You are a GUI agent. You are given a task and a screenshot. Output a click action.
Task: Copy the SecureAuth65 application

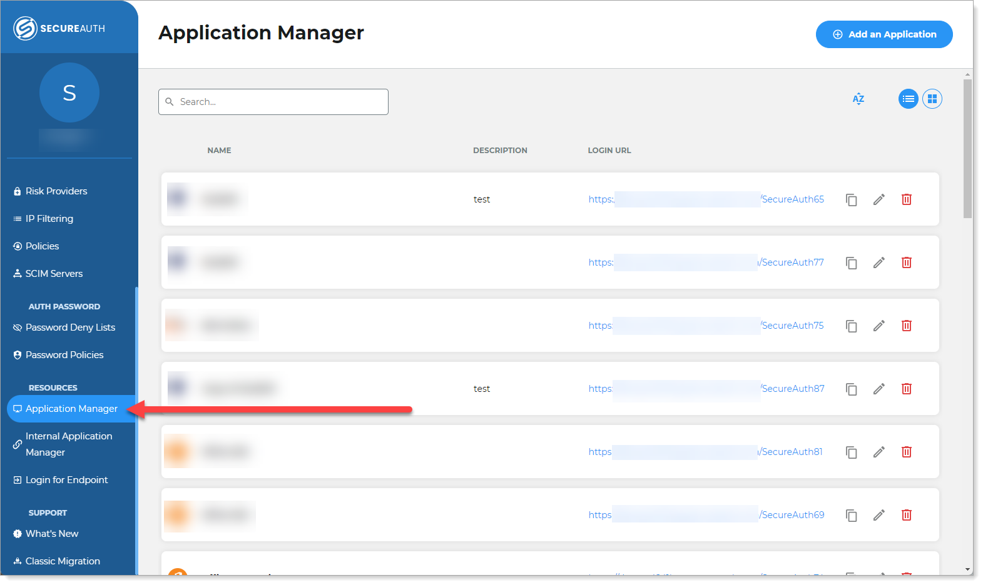click(x=852, y=199)
